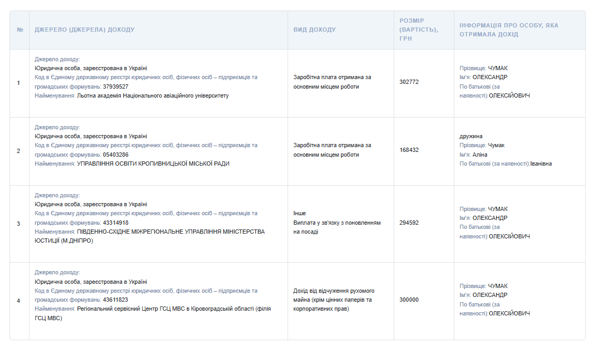The image size is (591, 346).
Task: Select the 294592 amount cell
Action: point(409,223)
